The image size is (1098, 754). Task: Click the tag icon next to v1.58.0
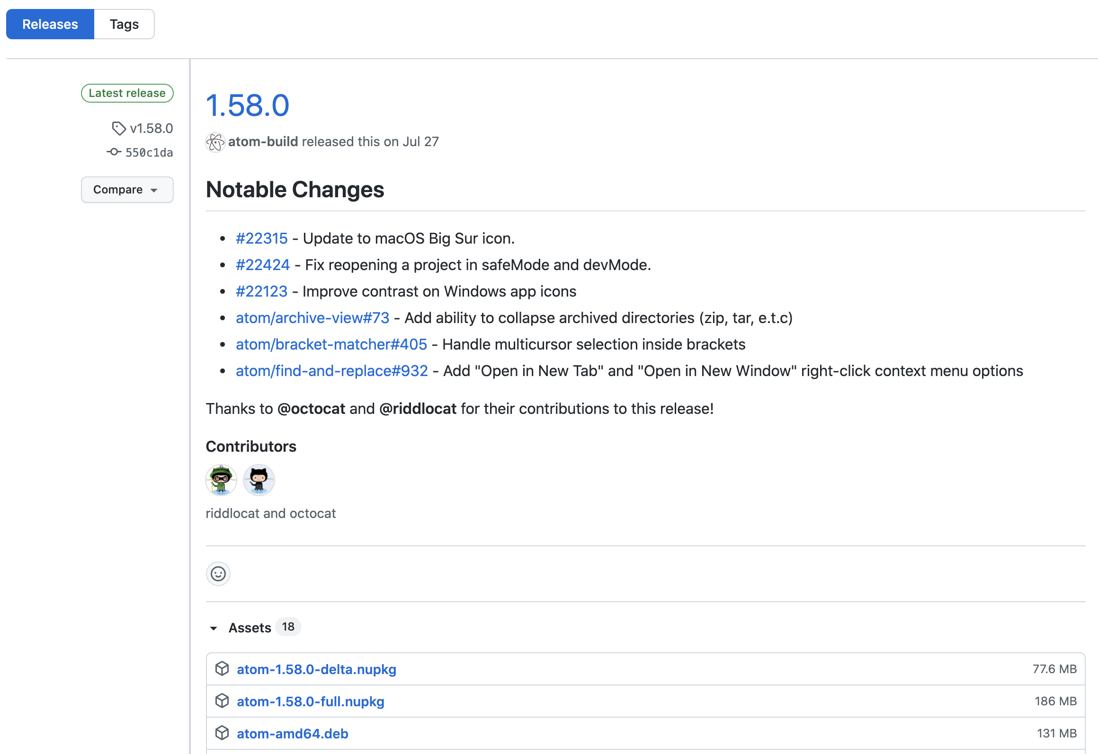click(x=119, y=128)
